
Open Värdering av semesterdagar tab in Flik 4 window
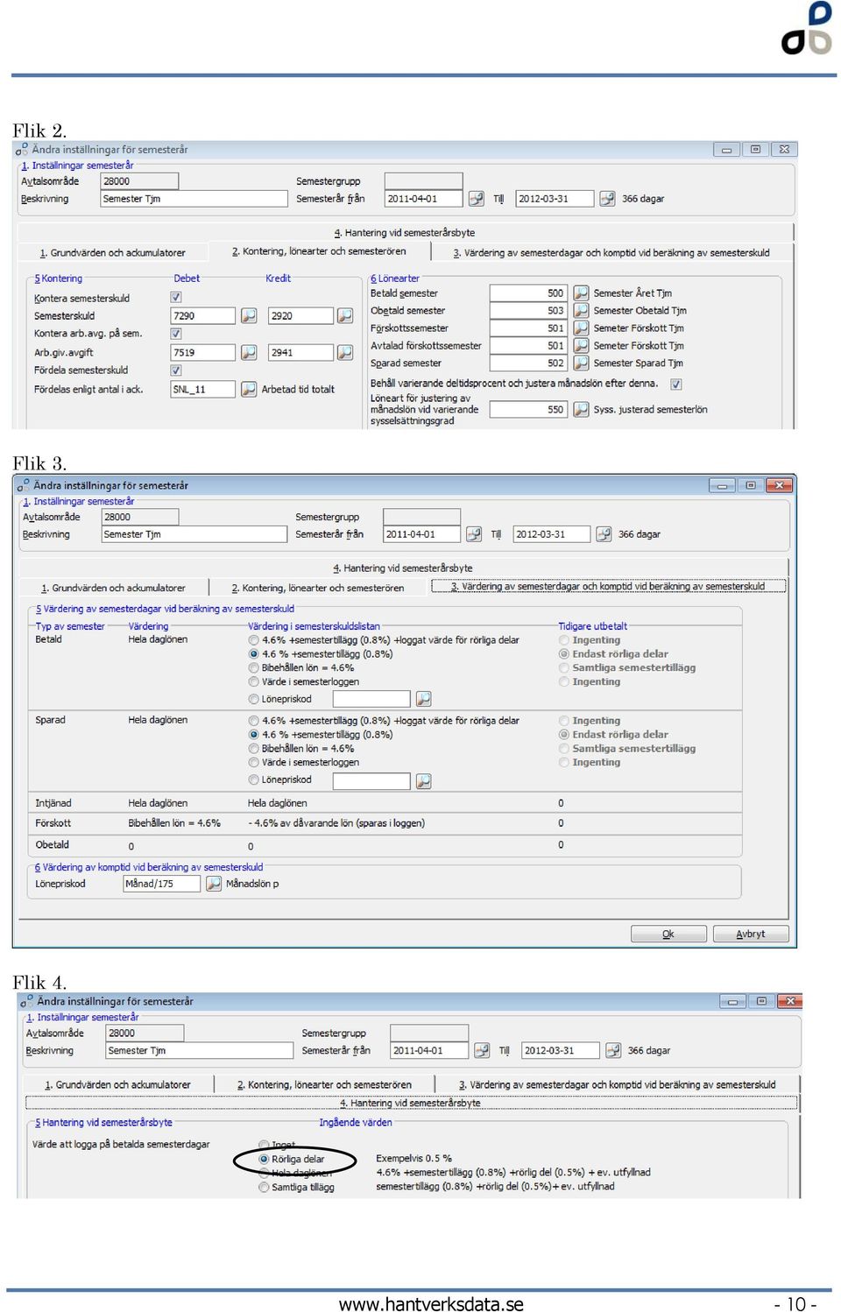pos(618,1084)
